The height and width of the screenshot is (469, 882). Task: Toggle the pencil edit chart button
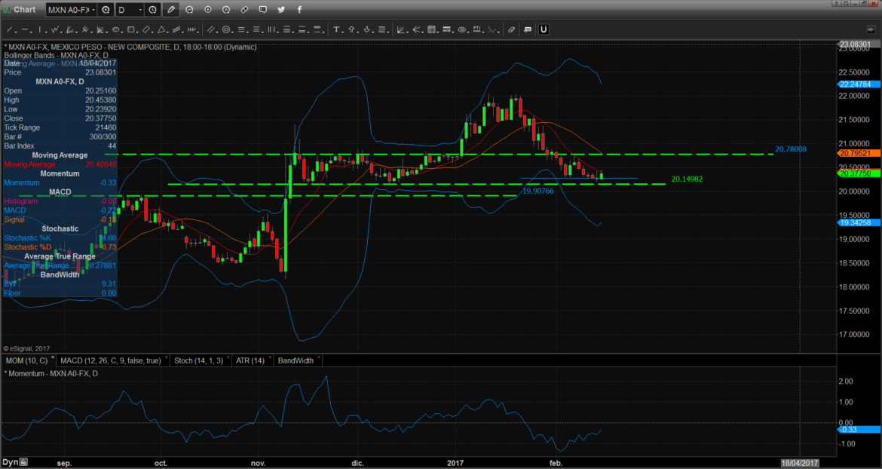[171, 10]
